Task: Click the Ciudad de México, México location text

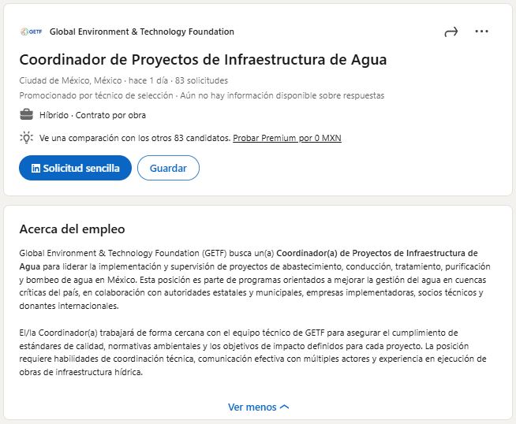Action: pyautogui.click(x=69, y=81)
